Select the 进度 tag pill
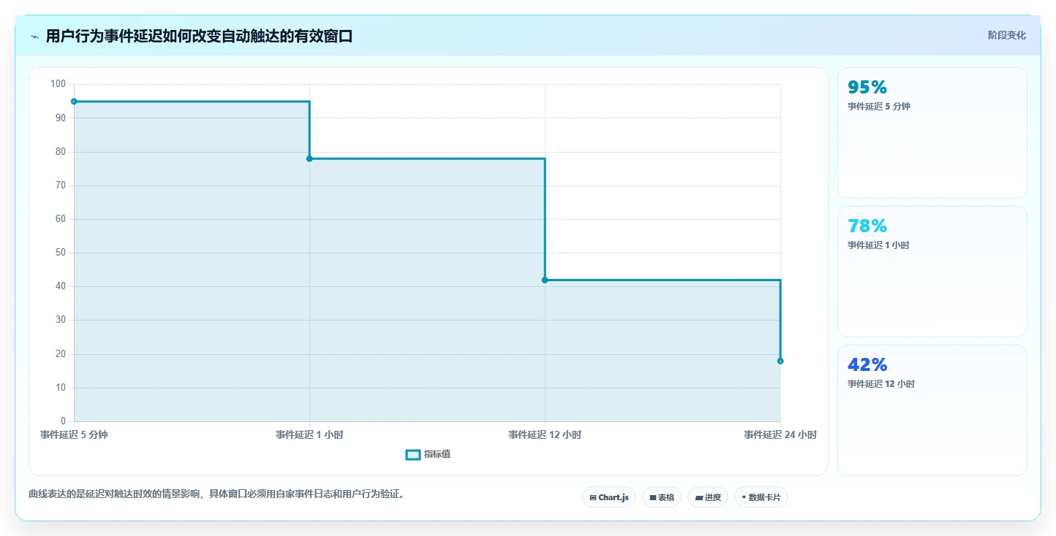1056x536 pixels. point(708,497)
